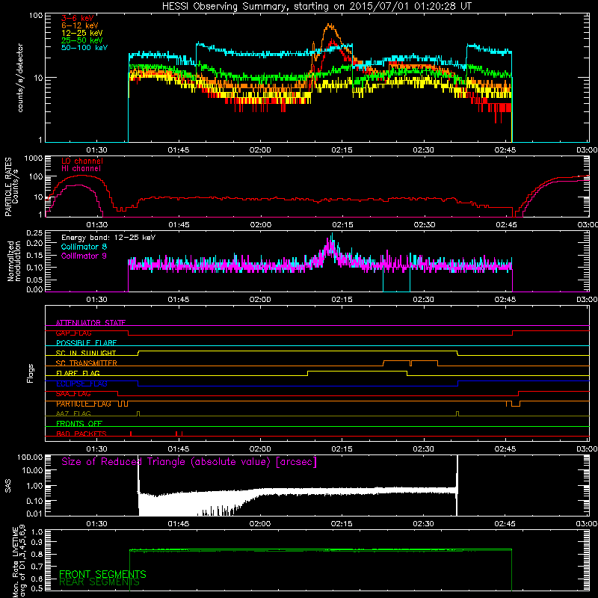Select the 'LO channel' legend label

[82, 161]
